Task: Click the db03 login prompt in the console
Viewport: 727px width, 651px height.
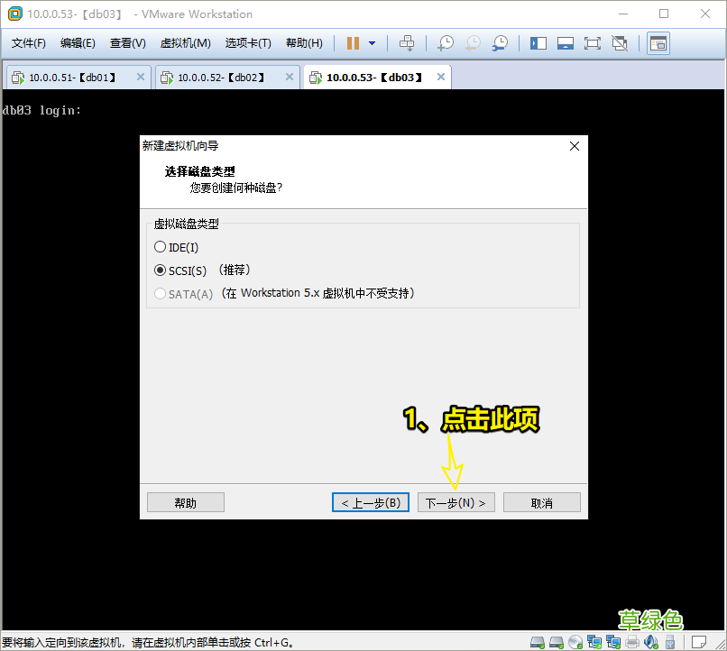Action: (x=41, y=110)
